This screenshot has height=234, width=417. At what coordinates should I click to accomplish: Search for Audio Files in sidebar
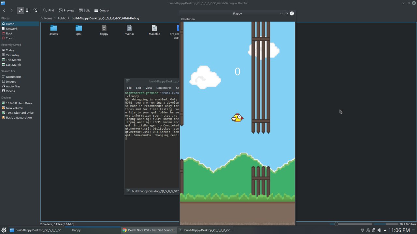[x=20, y=86]
